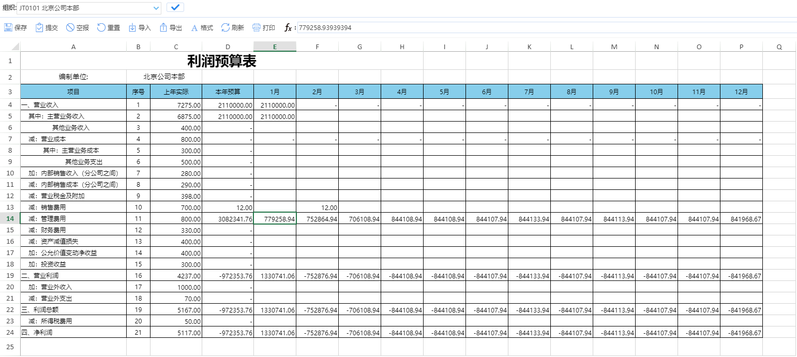
Task: Click the 导出 (Export) toolbar icon
Action: [x=163, y=28]
